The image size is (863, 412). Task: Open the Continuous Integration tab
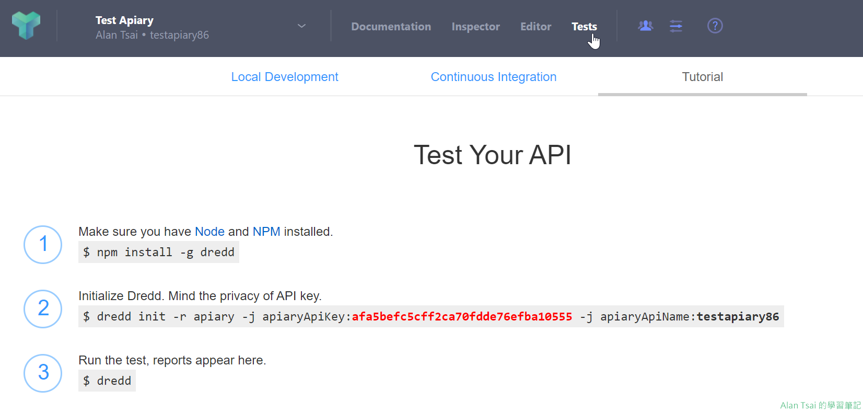[493, 77]
